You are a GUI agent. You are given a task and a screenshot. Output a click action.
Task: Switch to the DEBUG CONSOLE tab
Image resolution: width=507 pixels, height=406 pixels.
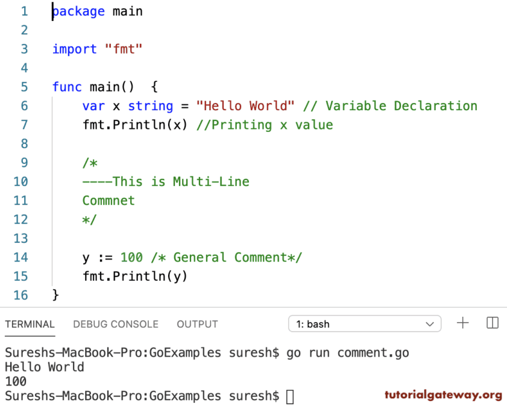(115, 324)
